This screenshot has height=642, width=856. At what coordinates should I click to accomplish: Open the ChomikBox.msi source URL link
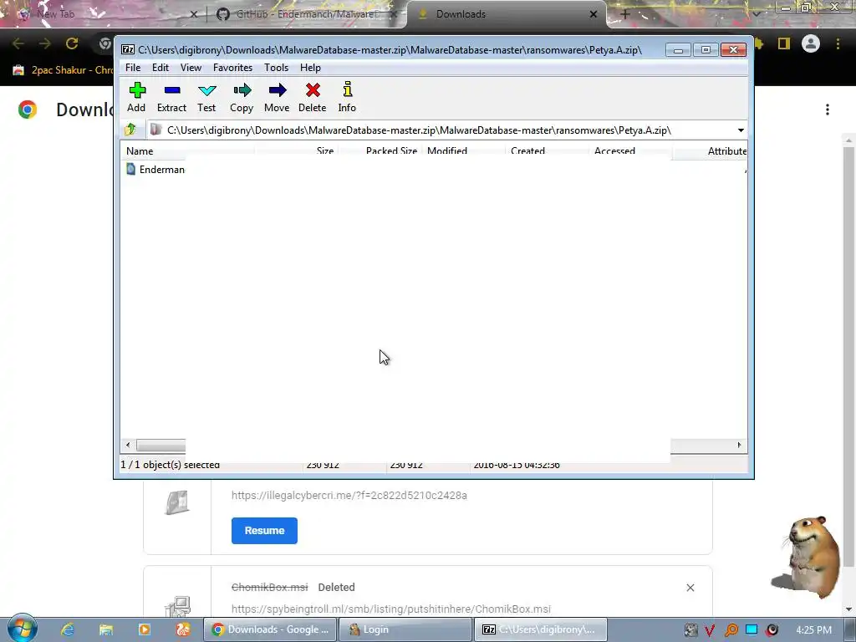click(391, 609)
